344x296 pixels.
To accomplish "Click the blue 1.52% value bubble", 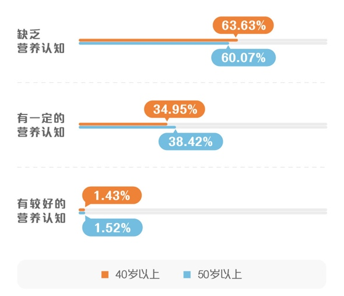I will click(x=113, y=228).
